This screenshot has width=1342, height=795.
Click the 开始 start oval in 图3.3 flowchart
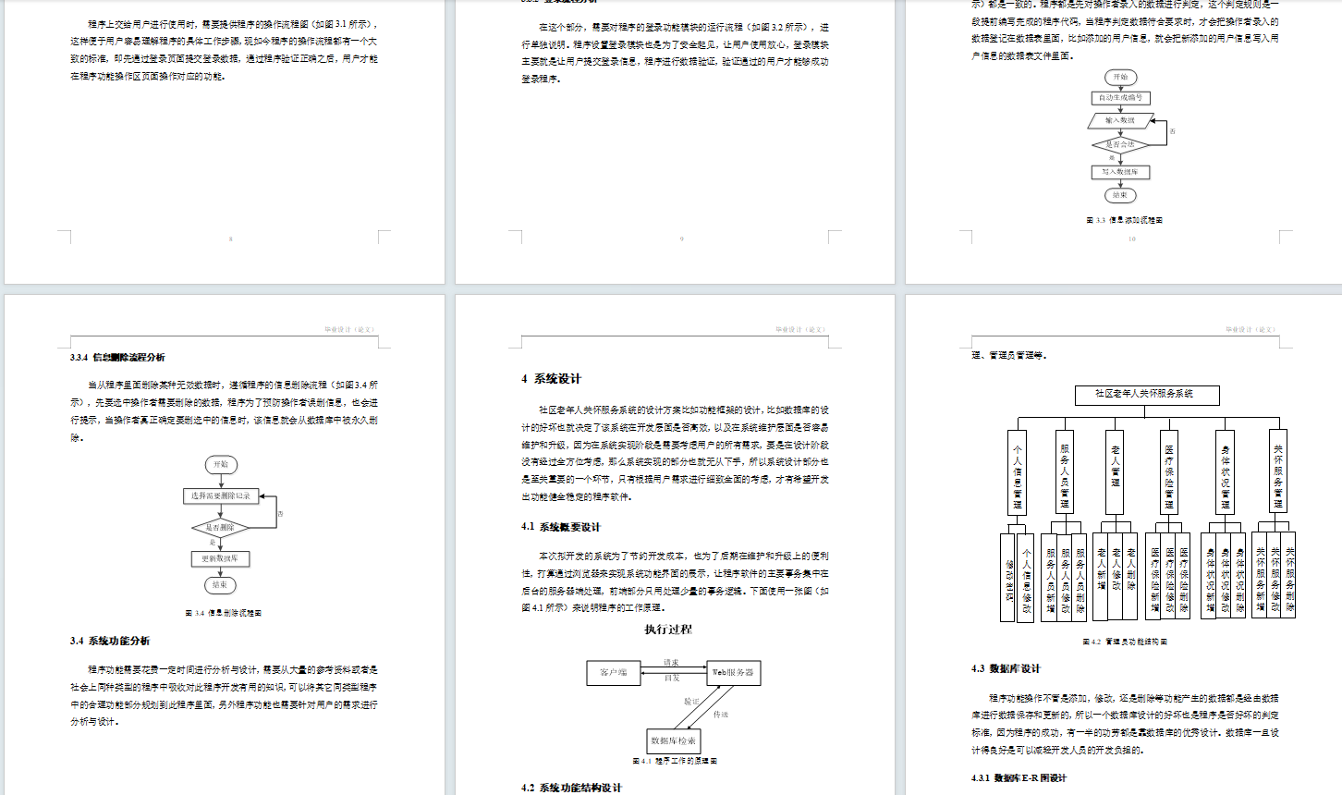[1121, 78]
